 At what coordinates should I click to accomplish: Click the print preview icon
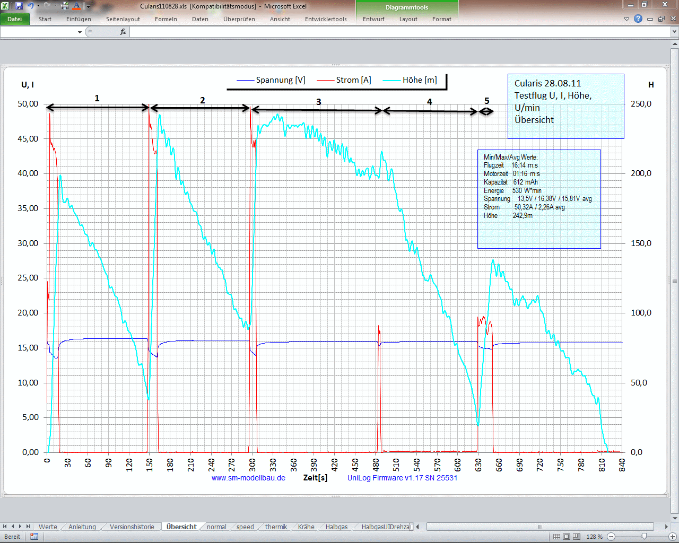(65, 6)
